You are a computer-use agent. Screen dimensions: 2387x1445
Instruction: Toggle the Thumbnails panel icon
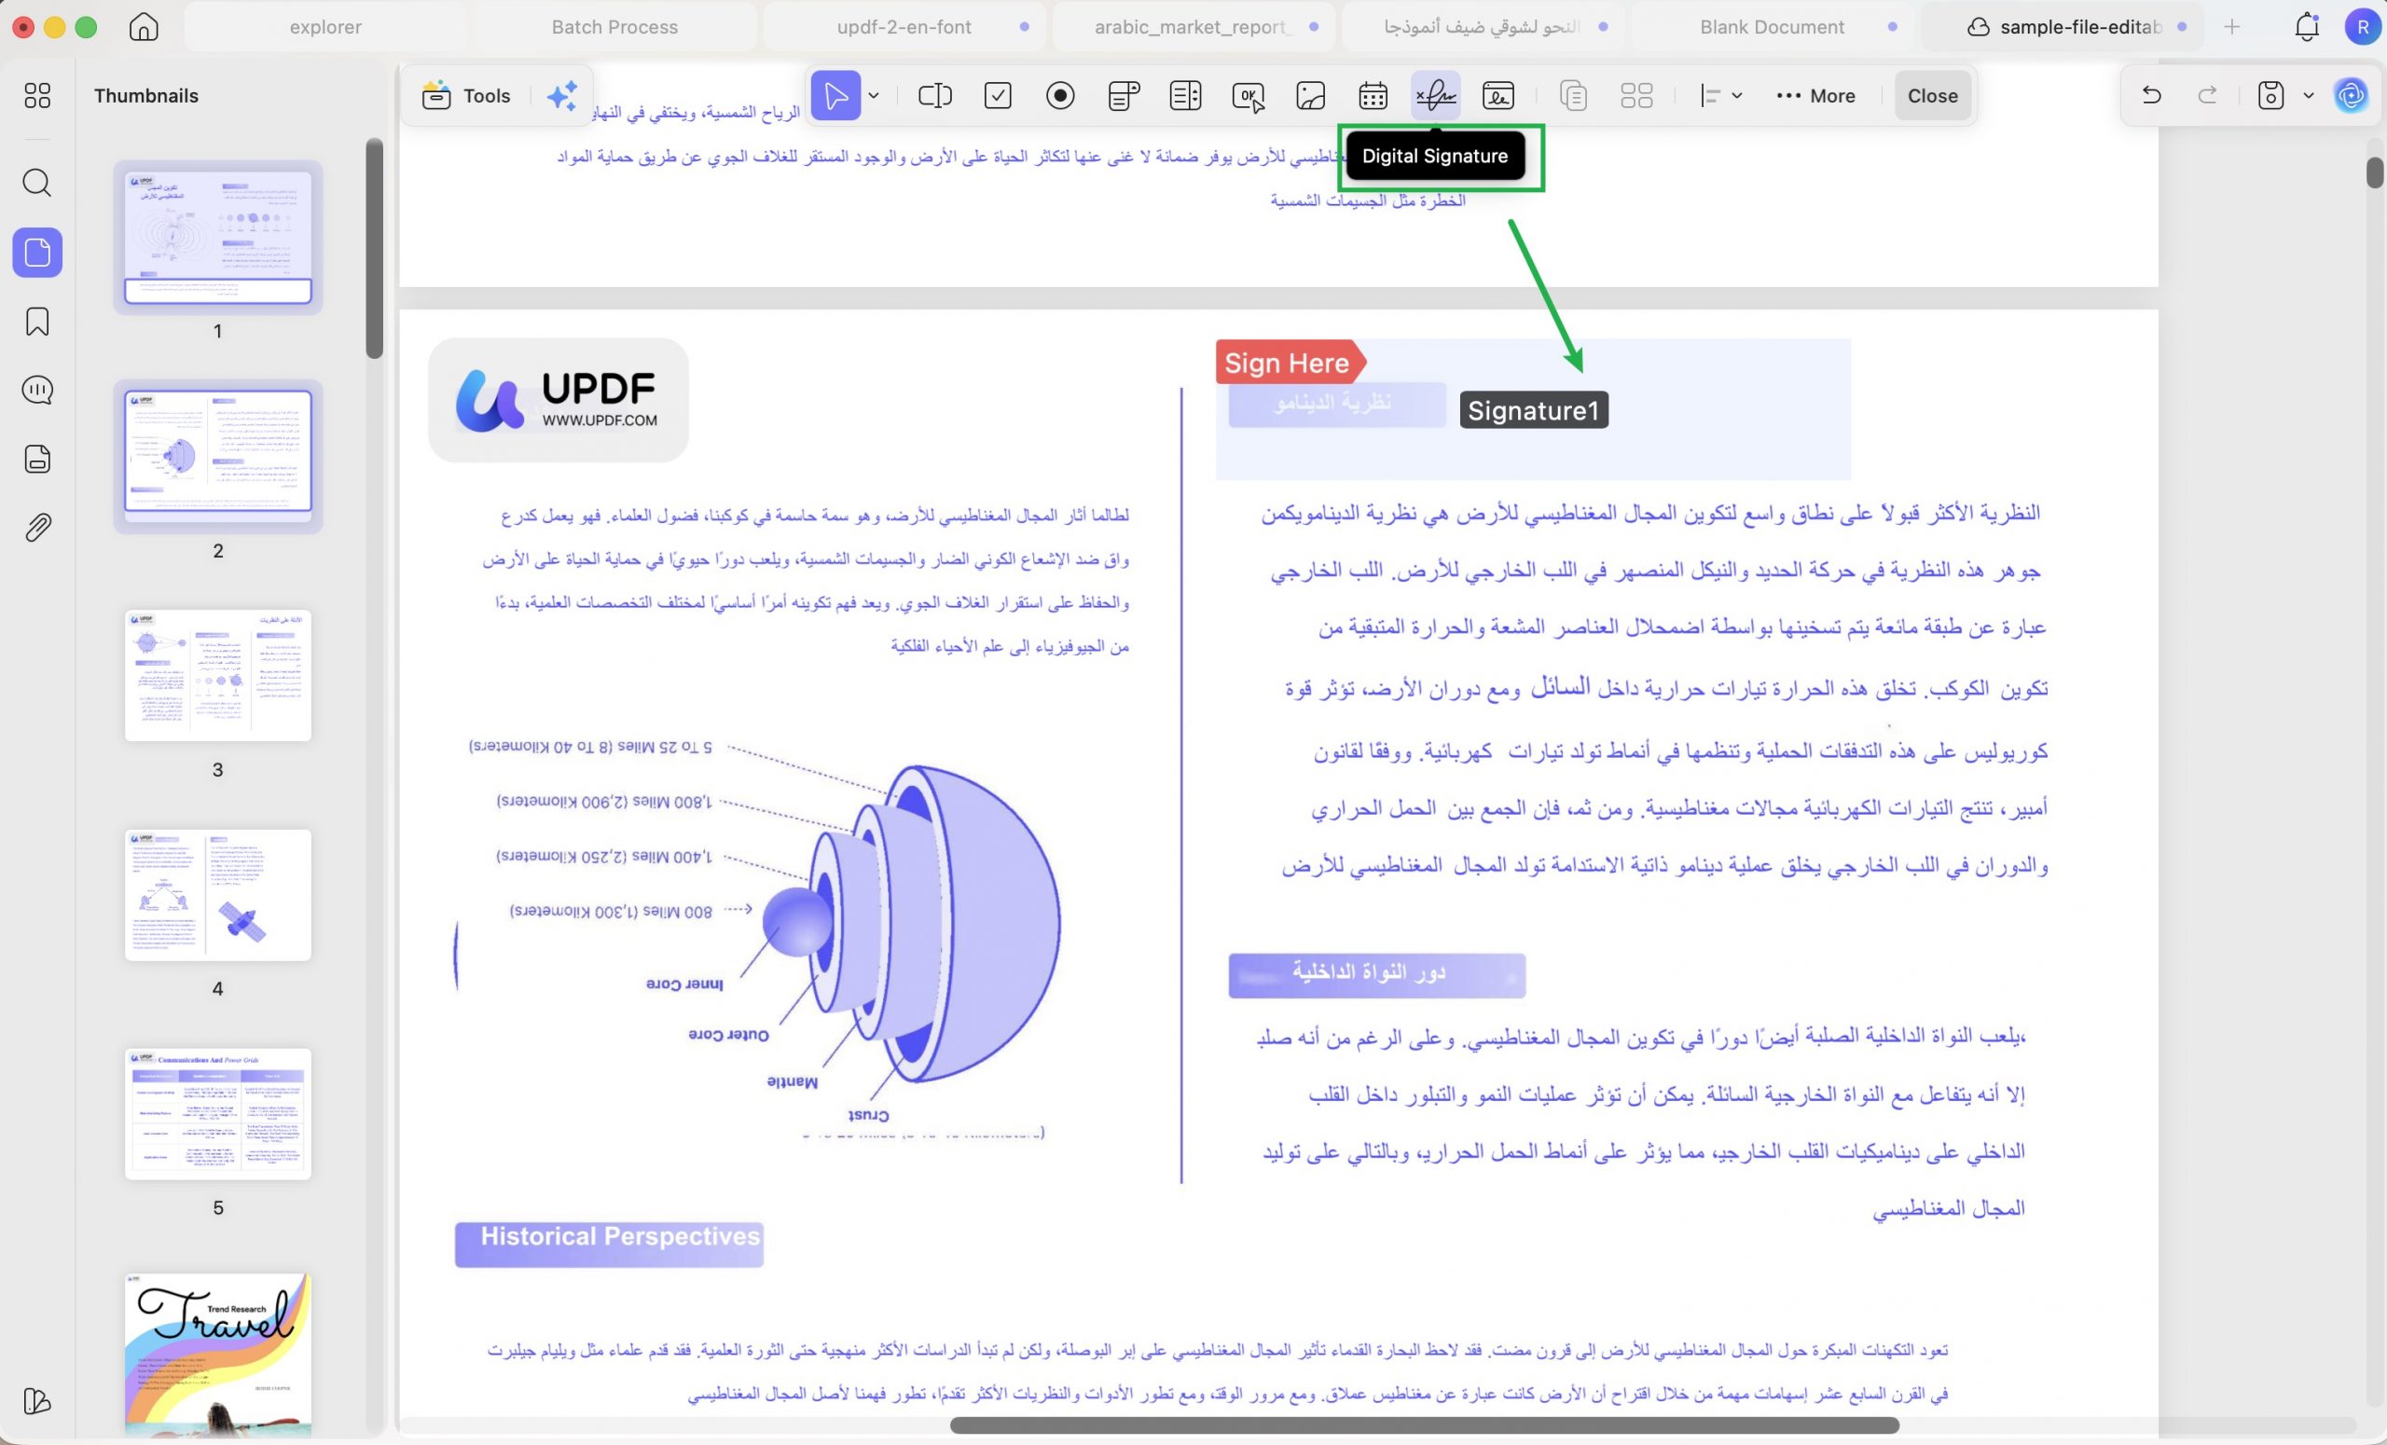(38, 253)
